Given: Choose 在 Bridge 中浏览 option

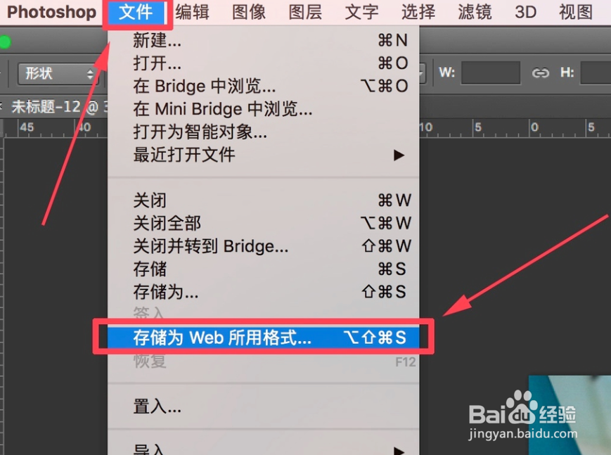Looking at the screenshot, I should [264, 86].
